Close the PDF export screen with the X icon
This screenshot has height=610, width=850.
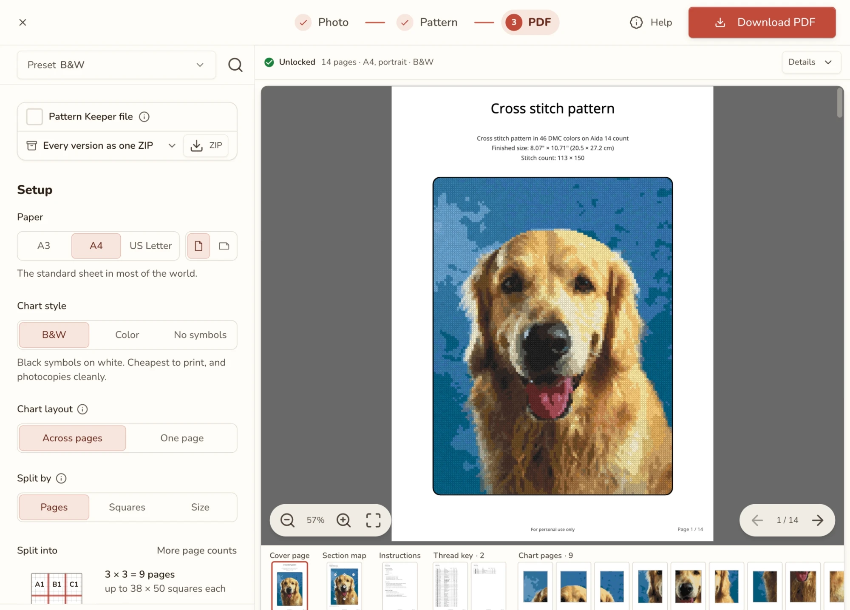(x=23, y=22)
